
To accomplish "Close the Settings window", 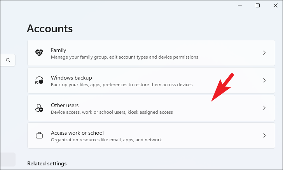I will [276, 5].
